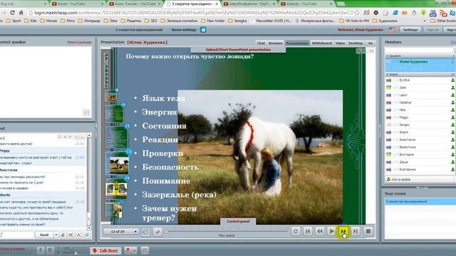The image size is (456, 256).
Task: Jump to the last slide button
Action: tap(356, 231)
